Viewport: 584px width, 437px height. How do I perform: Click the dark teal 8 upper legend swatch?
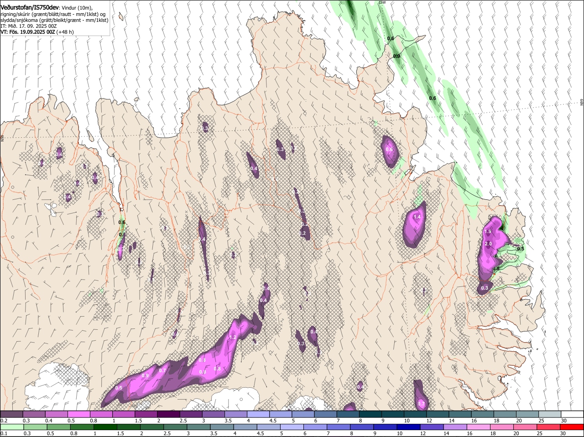[370, 414]
